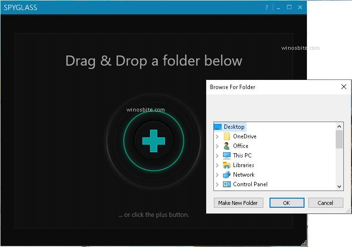Expand the Network tree node
The width and height of the screenshot is (352, 247).
coord(217,175)
